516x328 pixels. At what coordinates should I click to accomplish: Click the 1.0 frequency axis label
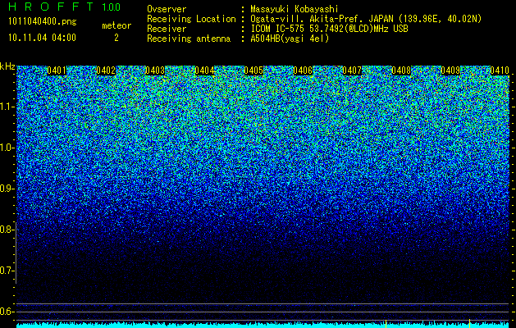(6, 148)
